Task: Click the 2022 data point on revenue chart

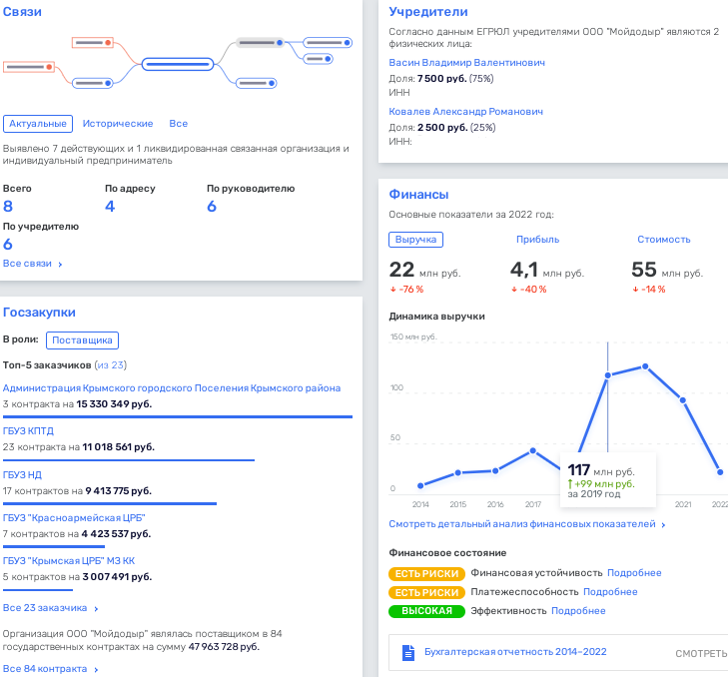Action: point(720,472)
